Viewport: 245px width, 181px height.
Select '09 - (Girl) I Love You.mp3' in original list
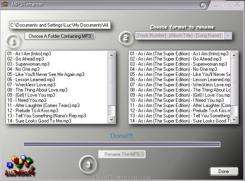pos(57,95)
